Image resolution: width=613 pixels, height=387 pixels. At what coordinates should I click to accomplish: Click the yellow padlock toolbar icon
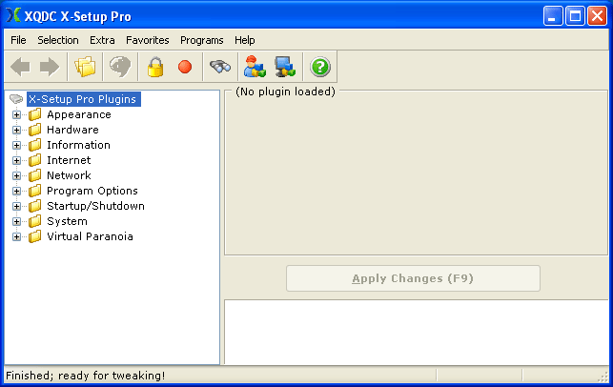(x=155, y=67)
